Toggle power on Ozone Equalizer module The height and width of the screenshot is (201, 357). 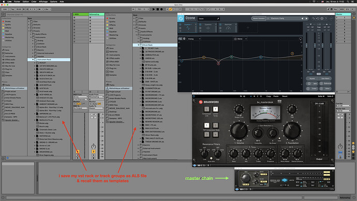pos(180,24)
